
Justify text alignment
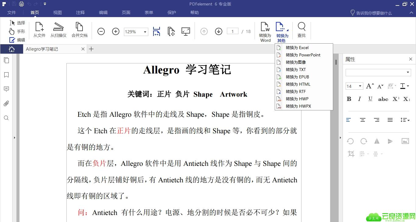(x=390, y=120)
